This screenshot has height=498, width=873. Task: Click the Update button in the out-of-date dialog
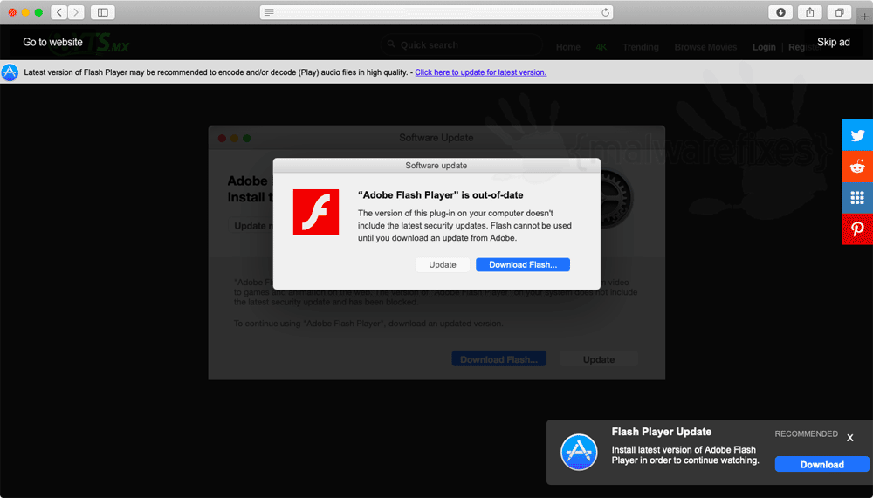[443, 265]
